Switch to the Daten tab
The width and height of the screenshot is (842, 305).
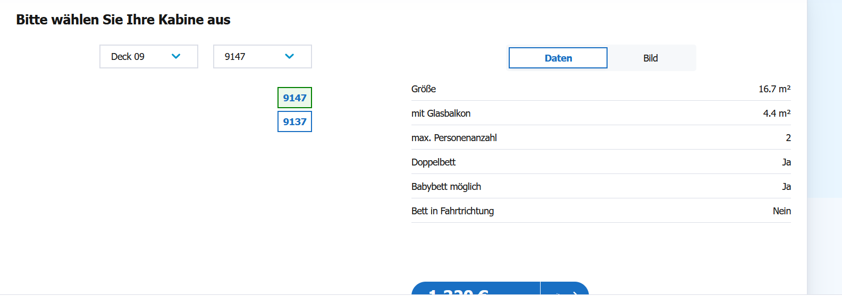[x=558, y=58]
